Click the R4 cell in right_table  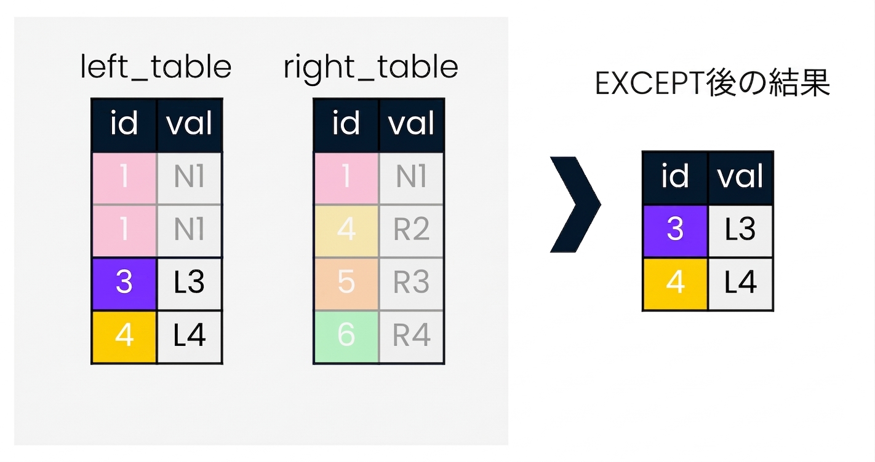click(x=412, y=337)
